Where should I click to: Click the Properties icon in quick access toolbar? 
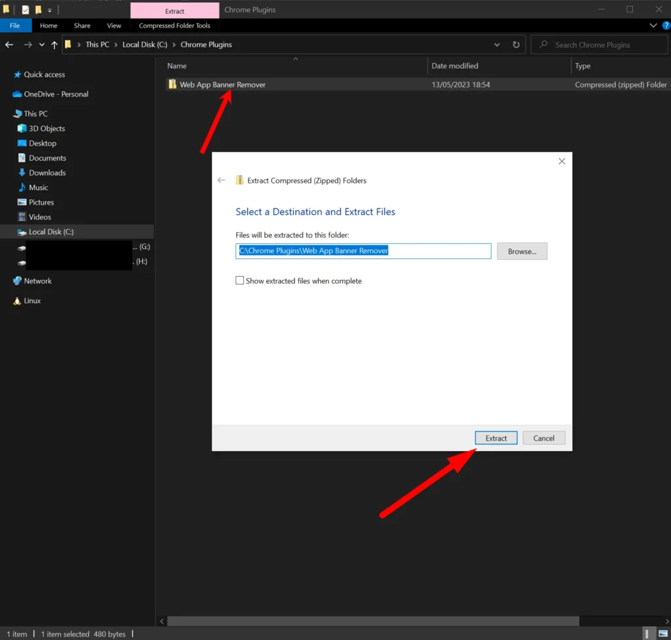click(x=26, y=10)
